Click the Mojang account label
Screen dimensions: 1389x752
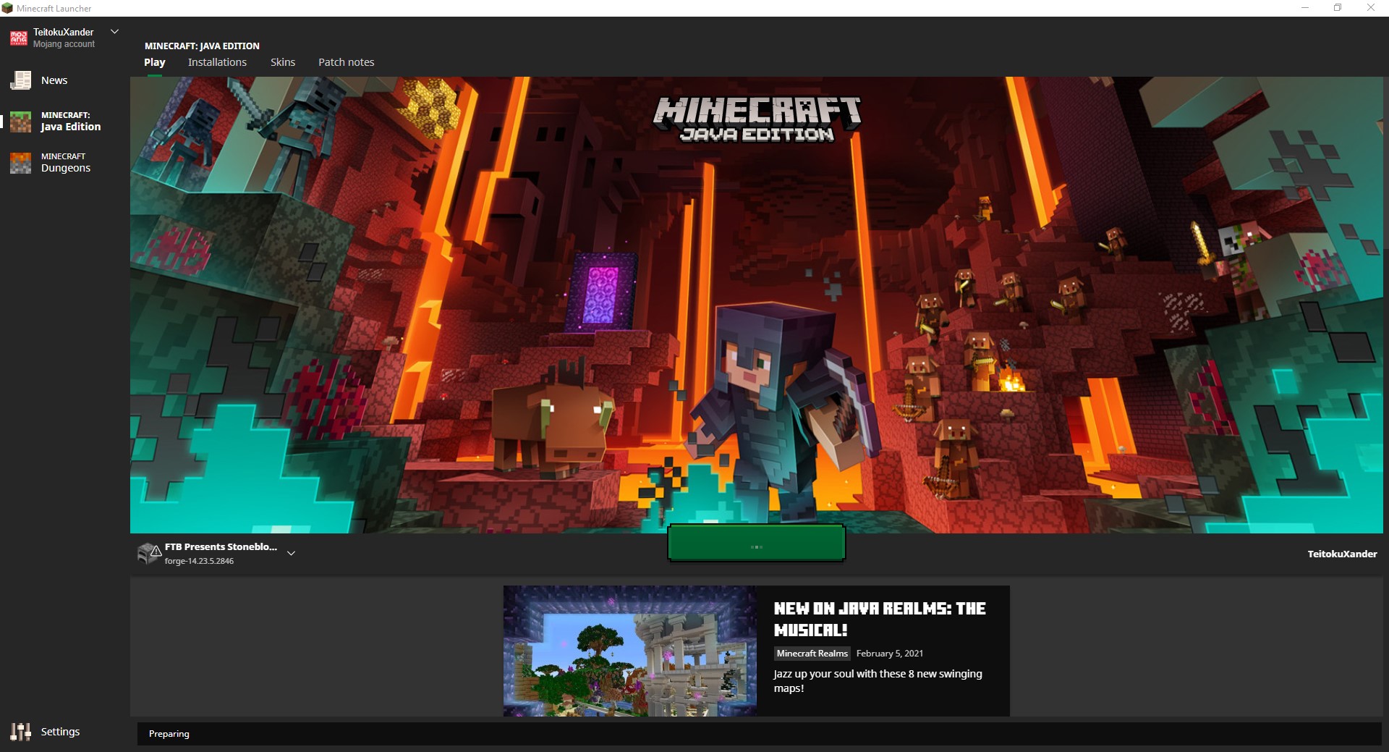[64, 44]
